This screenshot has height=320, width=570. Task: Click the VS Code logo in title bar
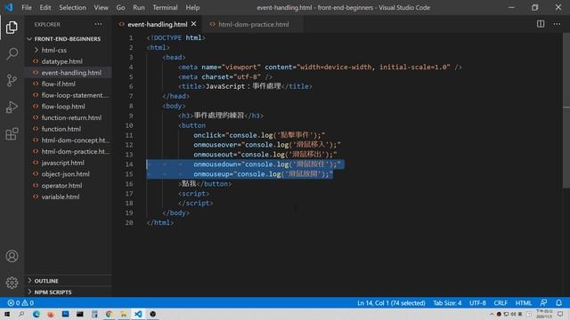(9, 7)
